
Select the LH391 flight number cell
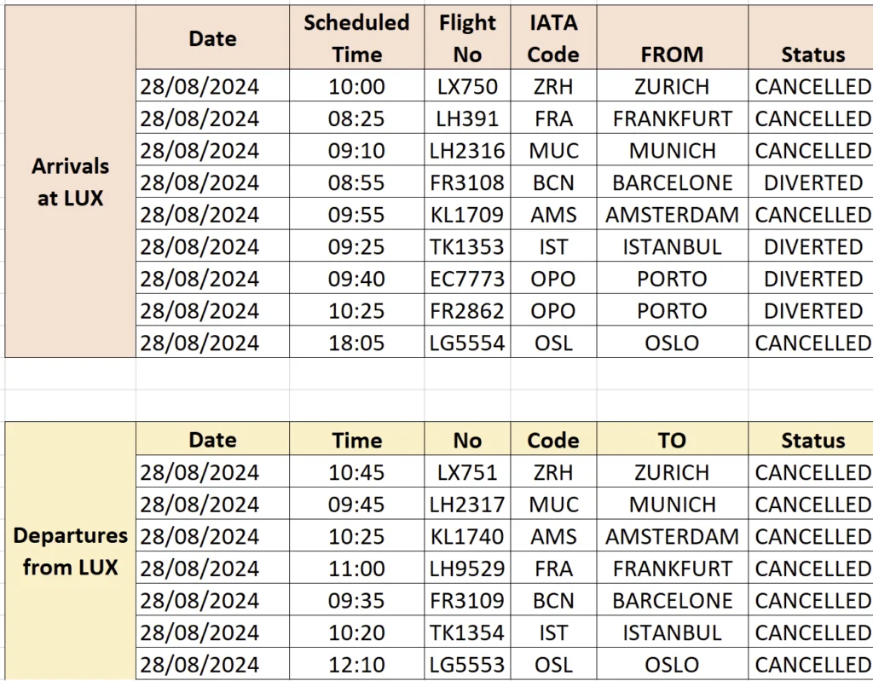click(467, 118)
